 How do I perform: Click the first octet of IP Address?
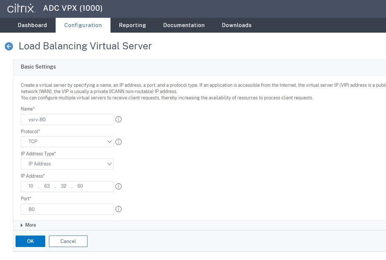pyautogui.click(x=31, y=186)
